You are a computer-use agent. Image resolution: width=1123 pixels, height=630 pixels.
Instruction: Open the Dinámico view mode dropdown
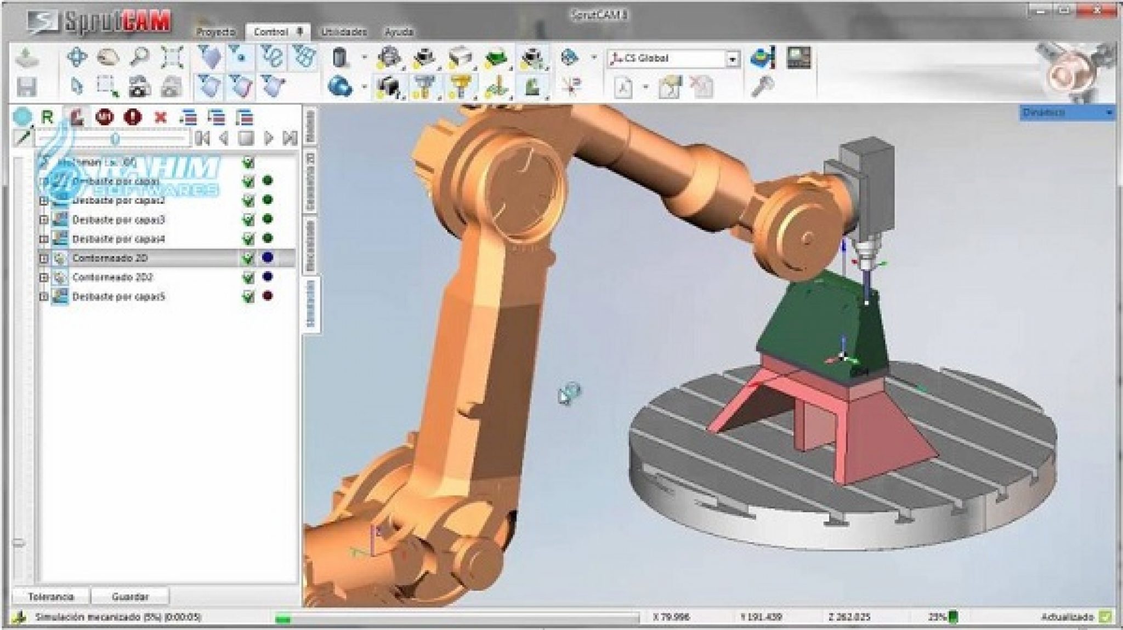point(1109,113)
